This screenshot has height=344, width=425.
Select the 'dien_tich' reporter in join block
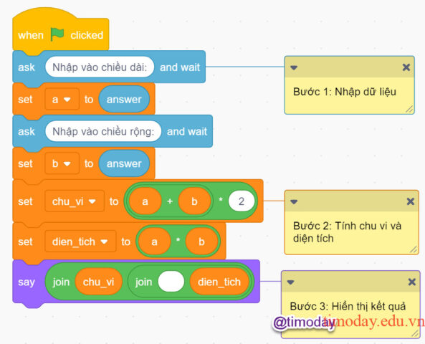[x=219, y=282]
